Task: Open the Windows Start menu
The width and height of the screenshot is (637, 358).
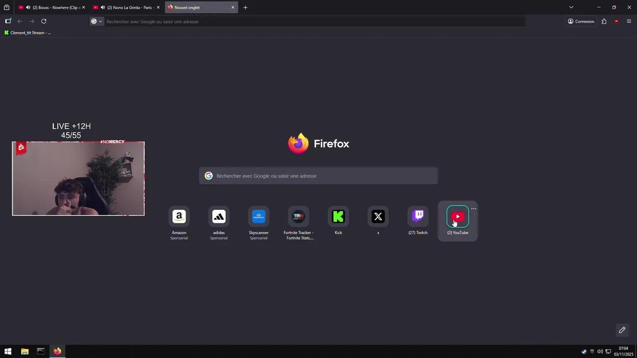Action: [x=8, y=352]
